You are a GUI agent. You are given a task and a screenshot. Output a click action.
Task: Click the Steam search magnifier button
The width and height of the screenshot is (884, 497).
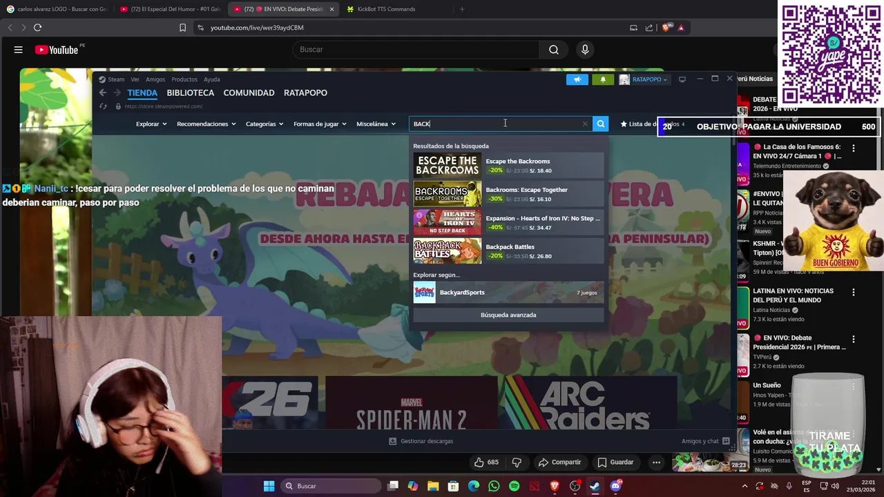(601, 124)
